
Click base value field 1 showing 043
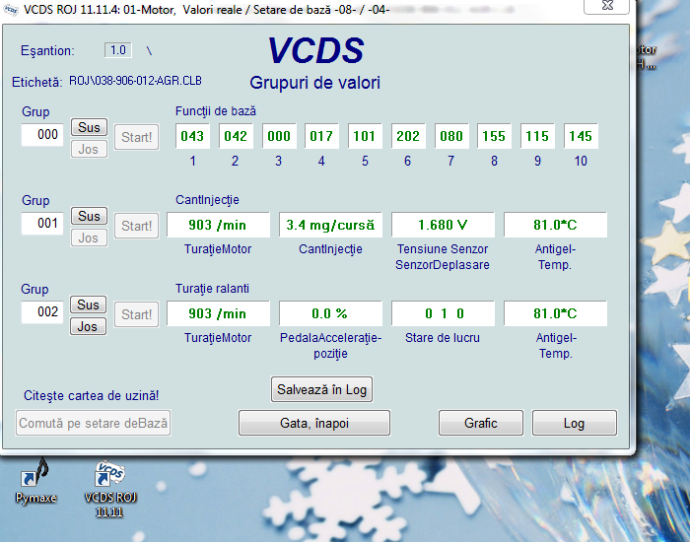(x=192, y=136)
